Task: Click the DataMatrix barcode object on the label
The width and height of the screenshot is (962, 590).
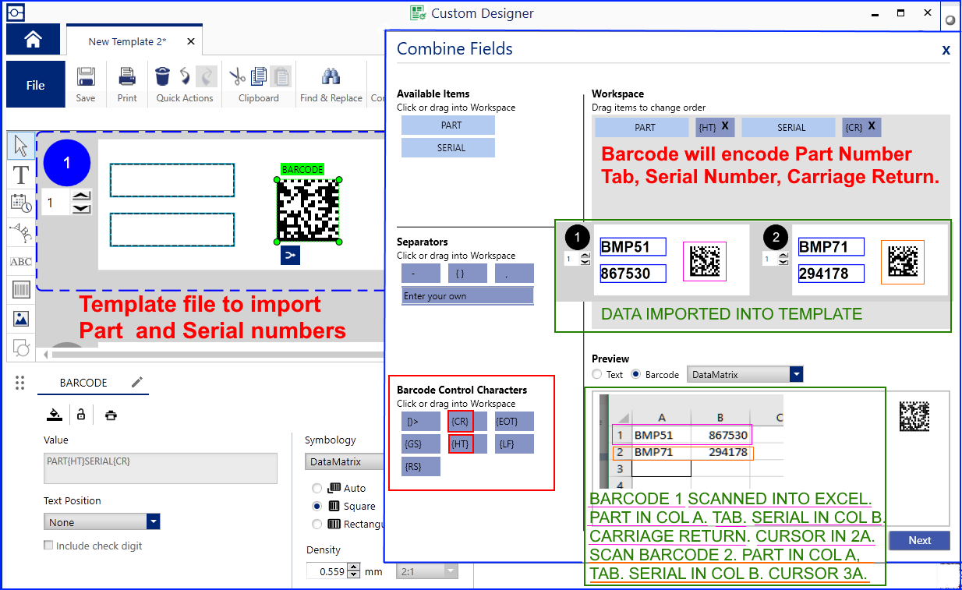Action: click(308, 210)
